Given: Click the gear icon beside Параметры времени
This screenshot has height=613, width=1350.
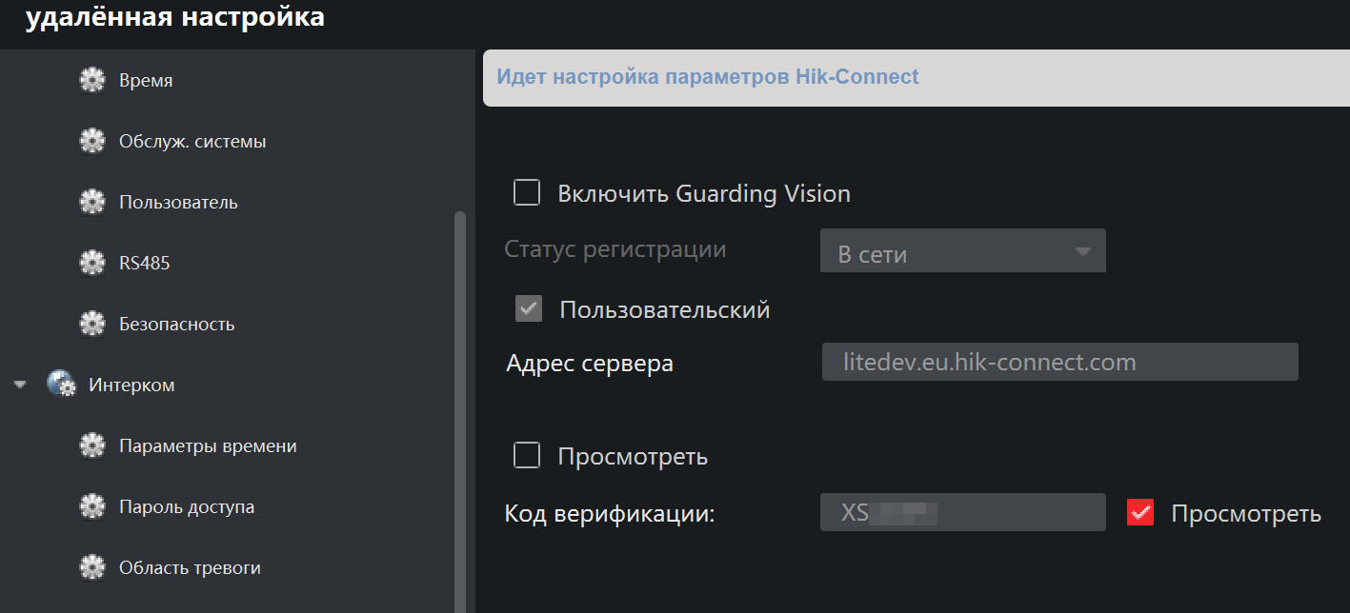Looking at the screenshot, I should tap(91, 446).
